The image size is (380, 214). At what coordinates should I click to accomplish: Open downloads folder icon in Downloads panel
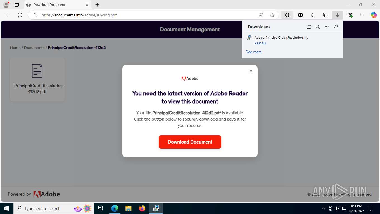pyautogui.click(x=309, y=27)
